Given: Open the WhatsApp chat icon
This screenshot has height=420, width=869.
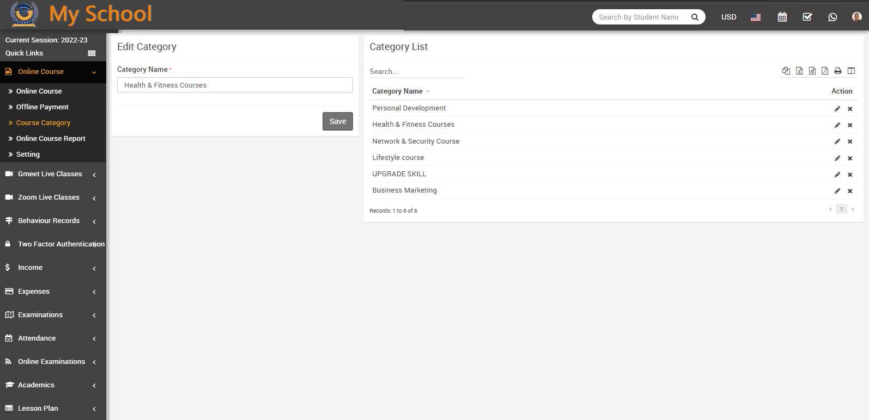Looking at the screenshot, I should (832, 17).
